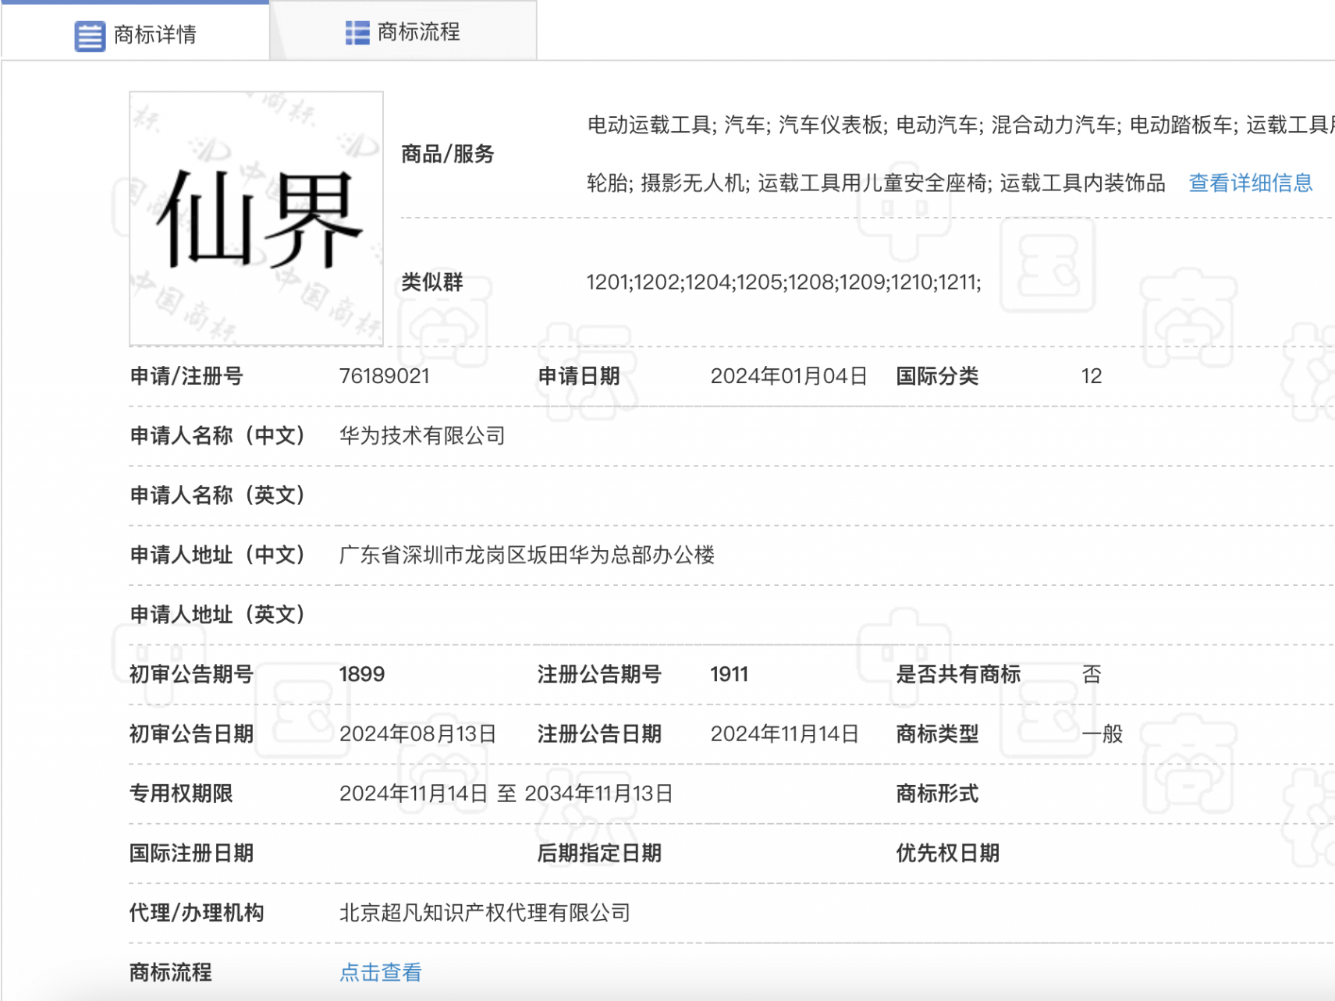
Task: Click the 申请人地址（中文） label
Action: click(217, 555)
